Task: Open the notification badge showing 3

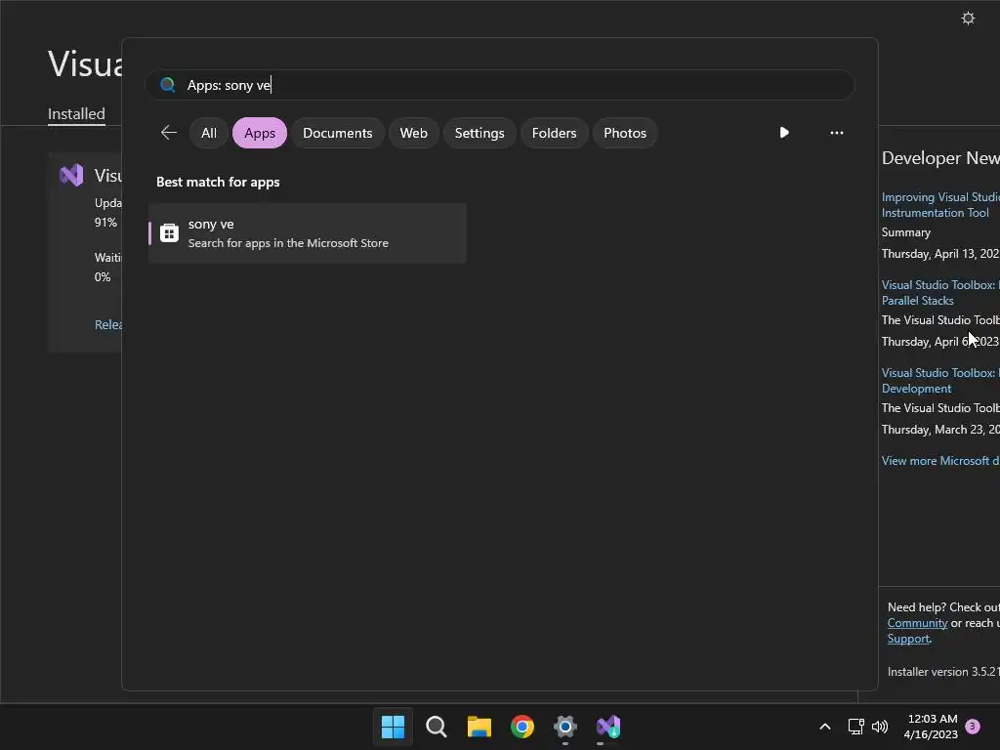Action: tap(973, 727)
